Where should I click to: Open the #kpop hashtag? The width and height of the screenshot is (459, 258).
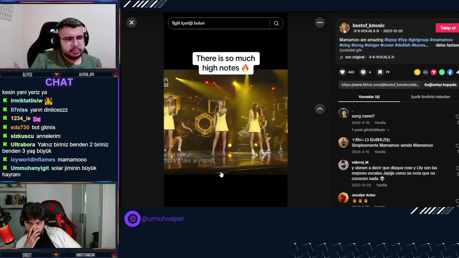(391, 40)
